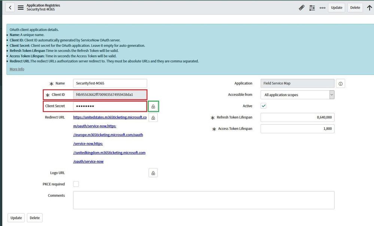Unlock the Redirect URL lock icon
Screen dimensions: 374x226
[153, 117]
